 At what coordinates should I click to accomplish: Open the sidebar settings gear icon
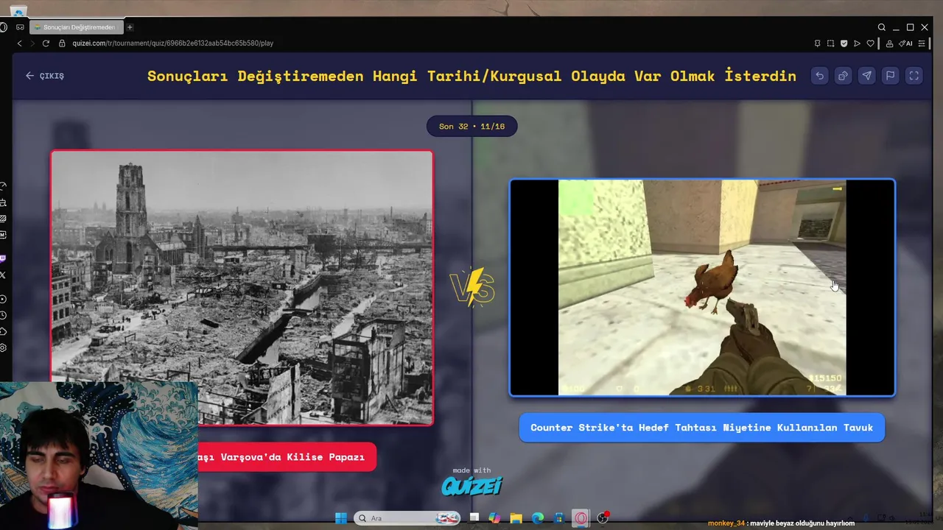click(3, 347)
